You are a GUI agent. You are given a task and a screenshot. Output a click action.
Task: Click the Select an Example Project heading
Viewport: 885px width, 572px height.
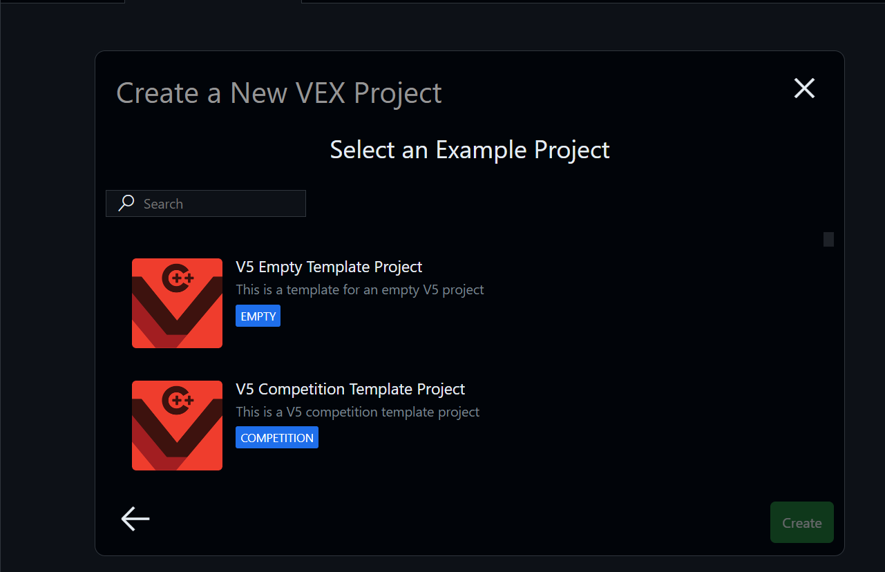(470, 150)
